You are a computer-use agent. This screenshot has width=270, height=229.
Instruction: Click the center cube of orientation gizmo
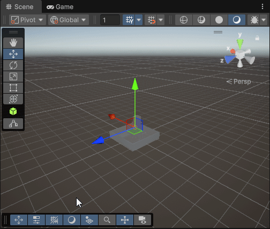[x=240, y=55]
